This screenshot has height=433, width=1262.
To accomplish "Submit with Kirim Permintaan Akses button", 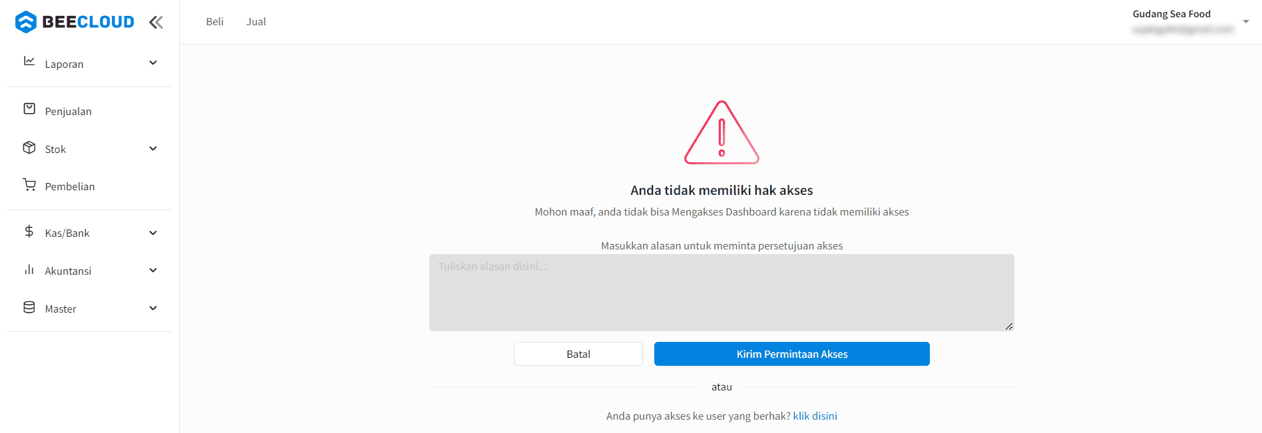I will (x=792, y=354).
